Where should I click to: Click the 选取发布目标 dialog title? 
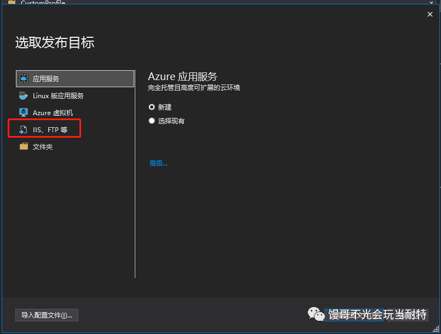55,43
